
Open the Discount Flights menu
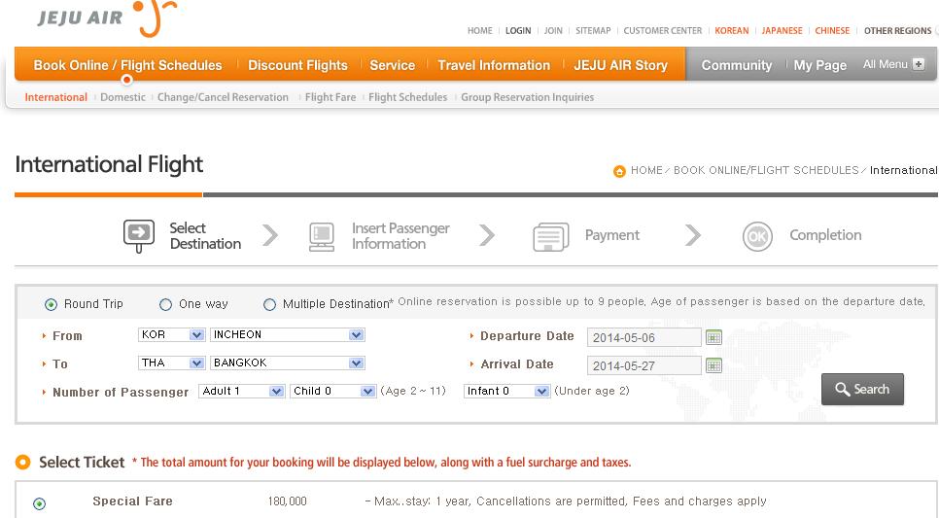click(x=297, y=65)
